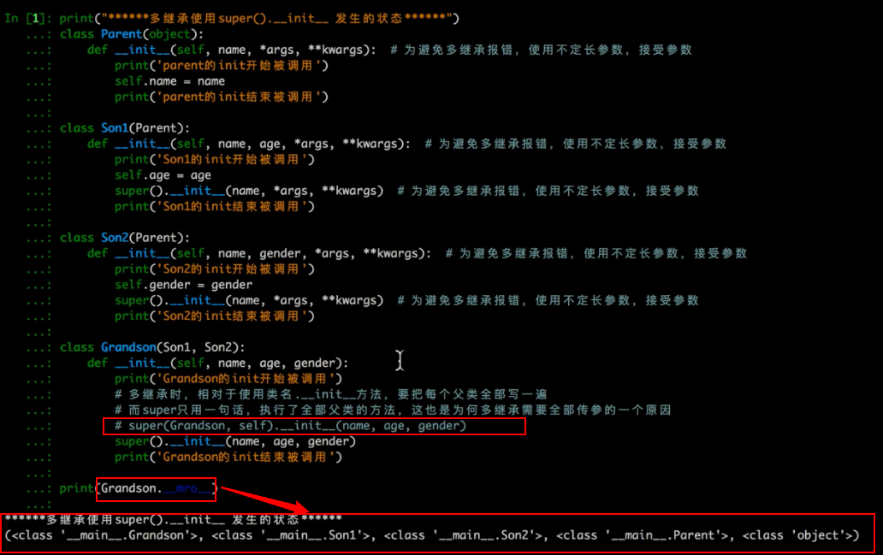Click the Son2 class definition
This screenshot has height=555, width=883.
click(115, 238)
